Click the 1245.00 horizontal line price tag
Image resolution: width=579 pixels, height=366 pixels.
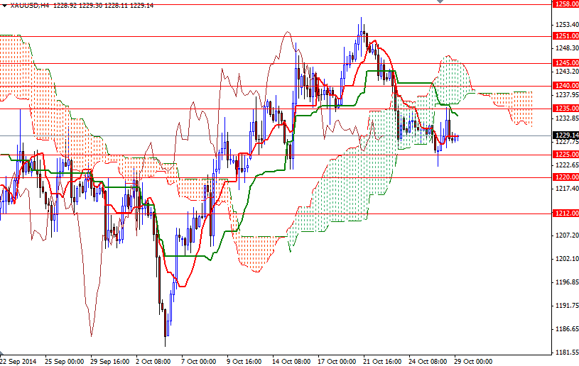pos(566,63)
